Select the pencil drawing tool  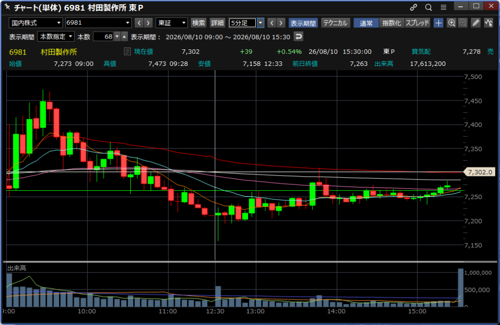click(x=476, y=23)
